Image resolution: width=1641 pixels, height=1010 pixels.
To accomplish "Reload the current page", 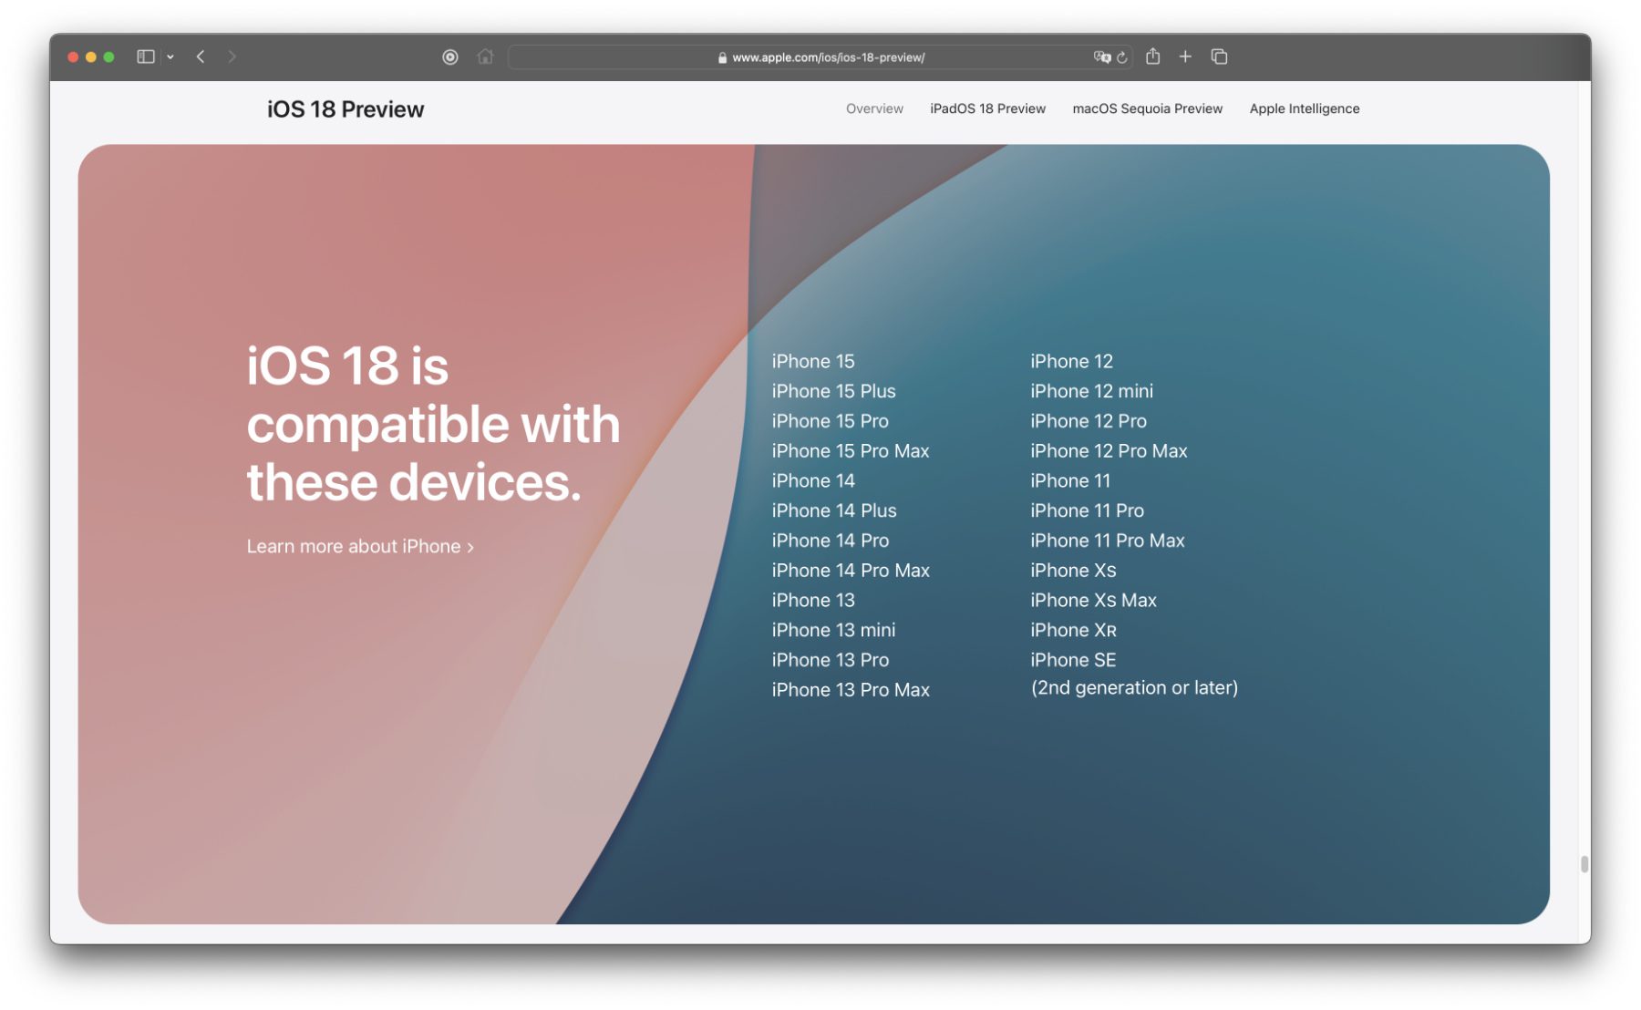I will [x=1122, y=57].
